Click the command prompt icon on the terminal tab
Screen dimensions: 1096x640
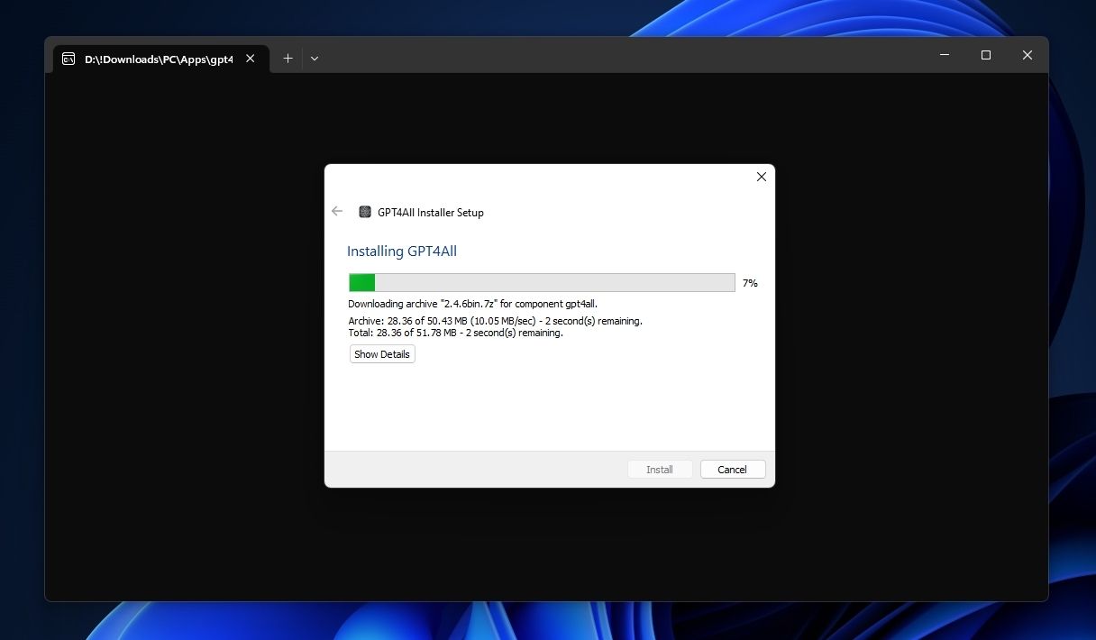pos(68,58)
